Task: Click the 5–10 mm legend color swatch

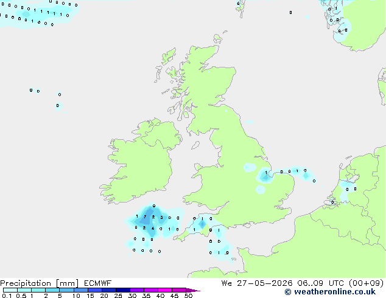Action: tap(66, 290)
